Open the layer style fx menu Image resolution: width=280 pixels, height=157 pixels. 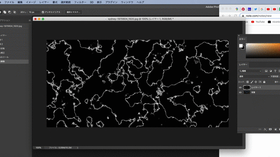[x=265, y=130]
